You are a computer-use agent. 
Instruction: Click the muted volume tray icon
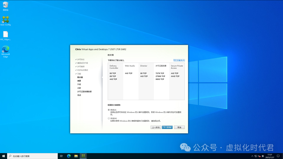(259, 156)
